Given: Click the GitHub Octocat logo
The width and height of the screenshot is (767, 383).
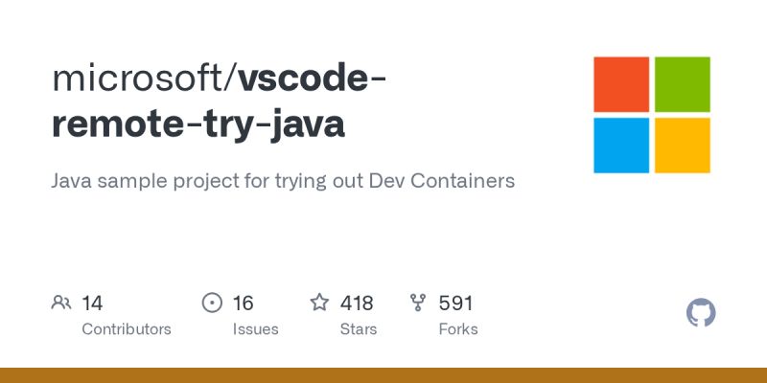Looking at the screenshot, I should (x=701, y=312).
